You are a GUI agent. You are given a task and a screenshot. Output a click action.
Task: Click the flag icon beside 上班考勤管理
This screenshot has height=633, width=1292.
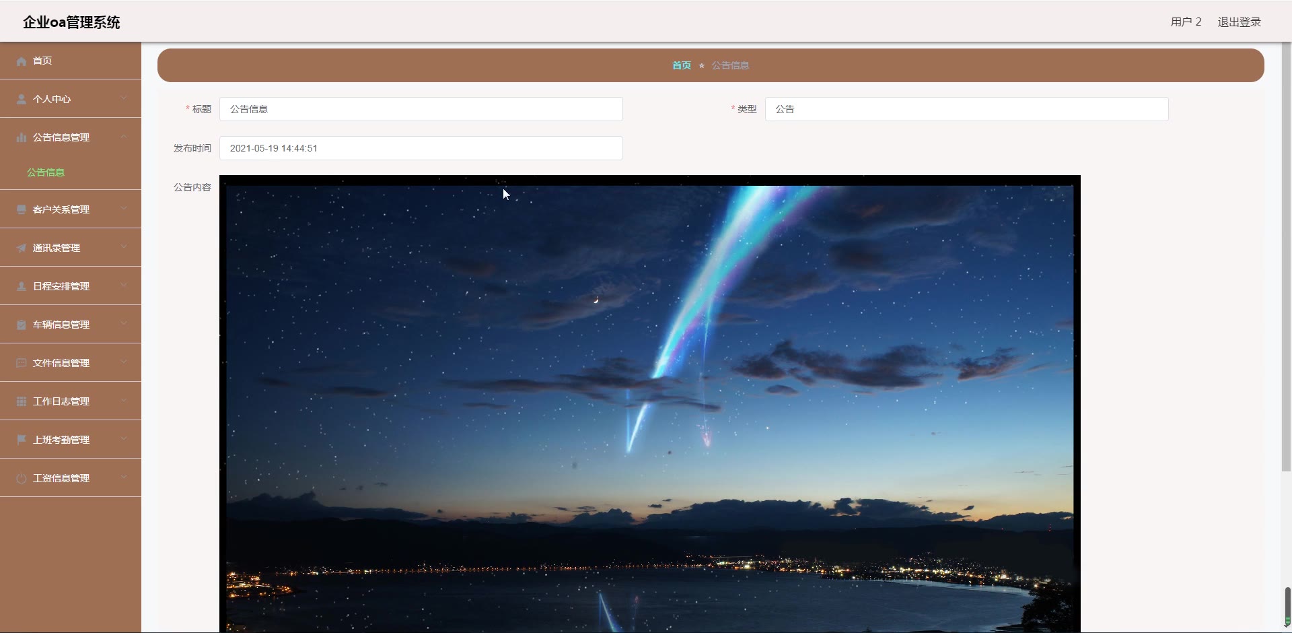pos(22,440)
